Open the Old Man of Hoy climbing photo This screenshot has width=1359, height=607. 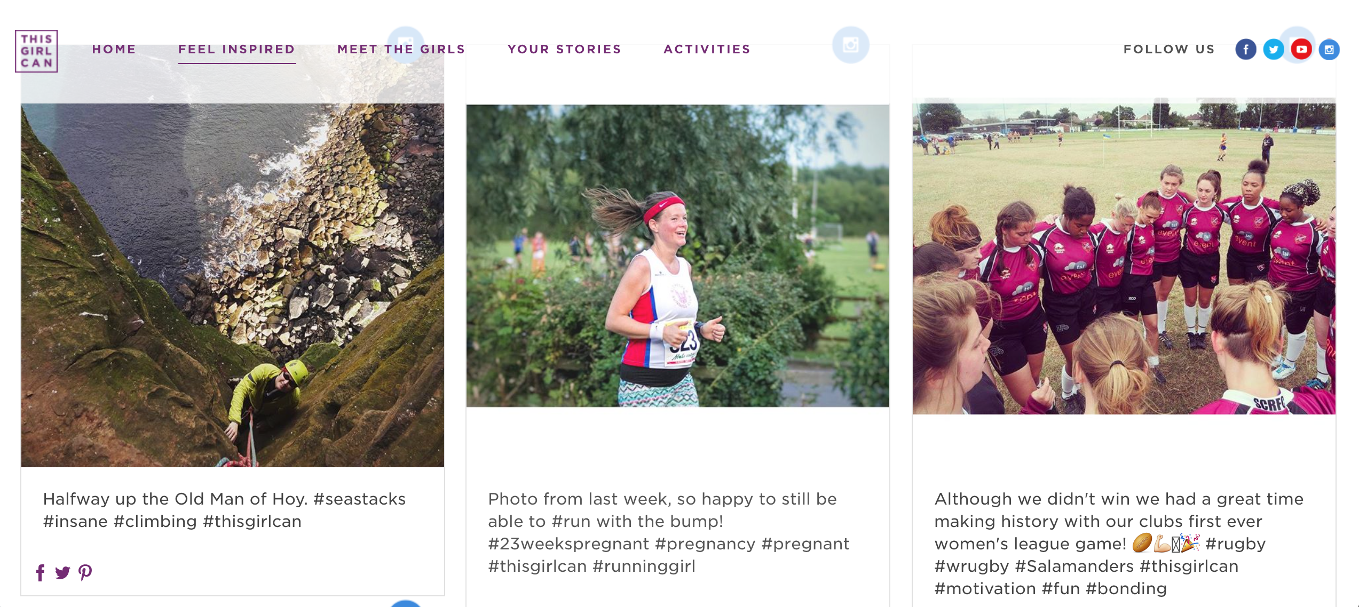click(x=233, y=285)
